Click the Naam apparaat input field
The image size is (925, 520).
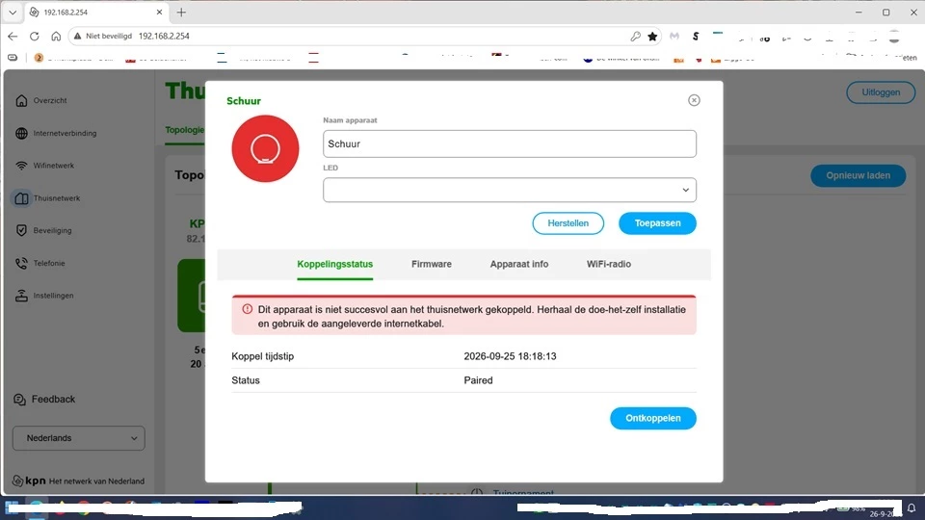[x=510, y=143]
